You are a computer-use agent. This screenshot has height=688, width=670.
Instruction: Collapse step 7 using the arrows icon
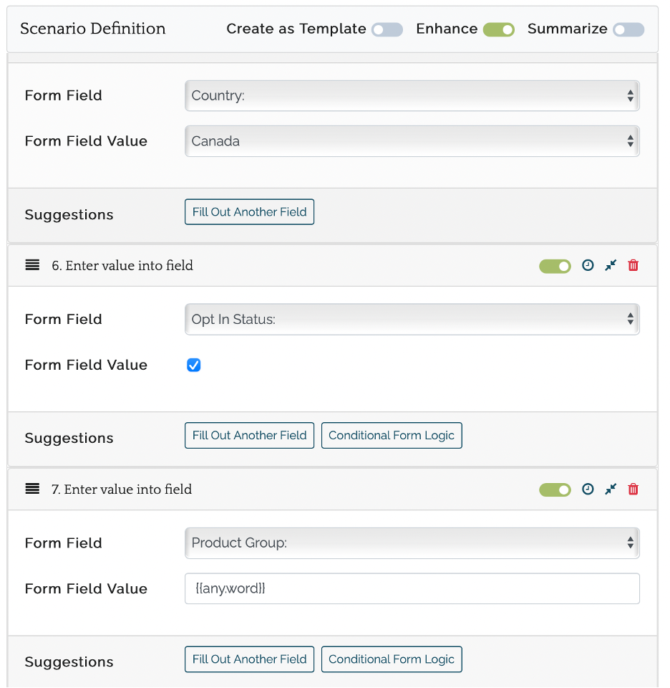pos(611,489)
